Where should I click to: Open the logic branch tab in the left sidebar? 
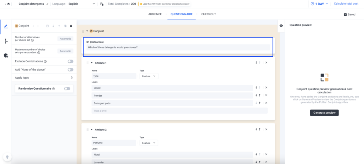6,41
